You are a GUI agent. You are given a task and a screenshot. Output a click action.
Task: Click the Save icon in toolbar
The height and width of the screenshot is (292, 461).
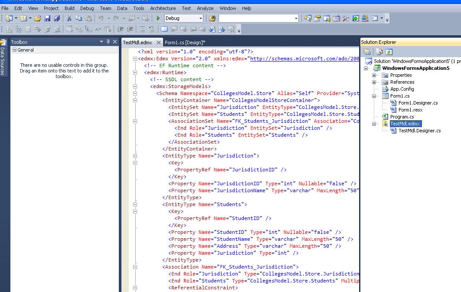tap(47, 18)
